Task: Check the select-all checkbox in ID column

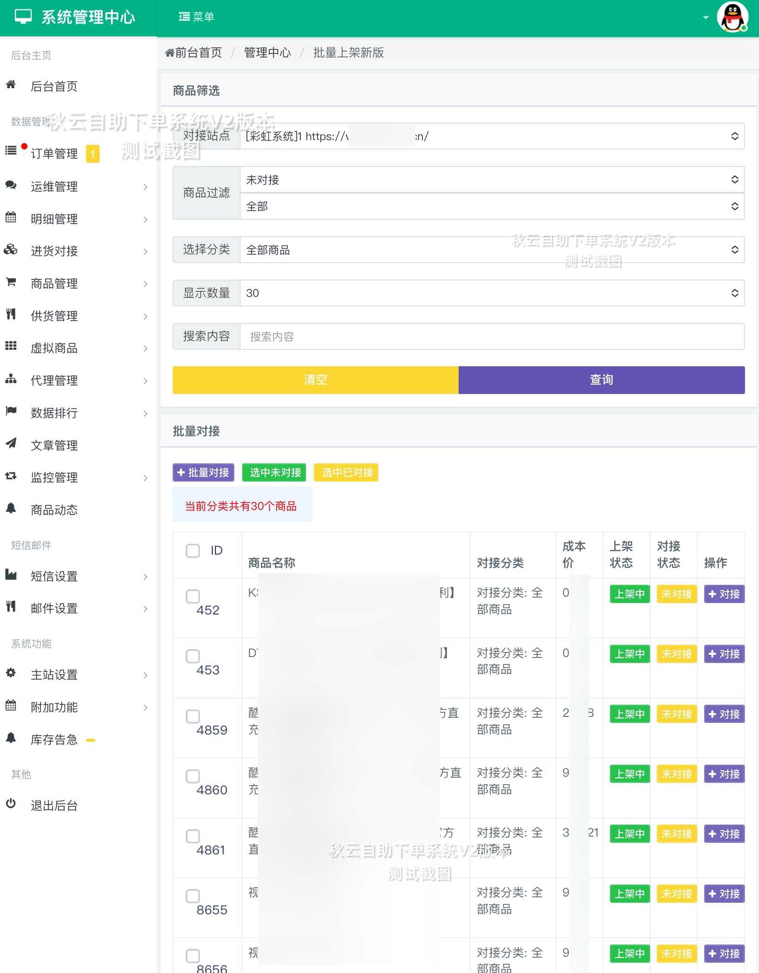Action: click(192, 551)
